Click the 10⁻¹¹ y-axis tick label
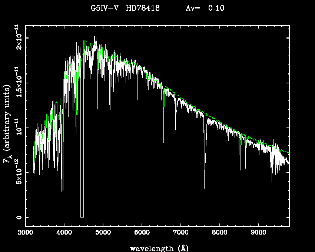 coord(17,128)
